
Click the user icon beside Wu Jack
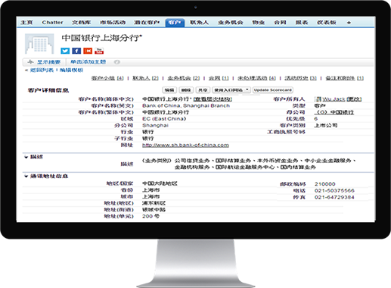click(x=318, y=99)
